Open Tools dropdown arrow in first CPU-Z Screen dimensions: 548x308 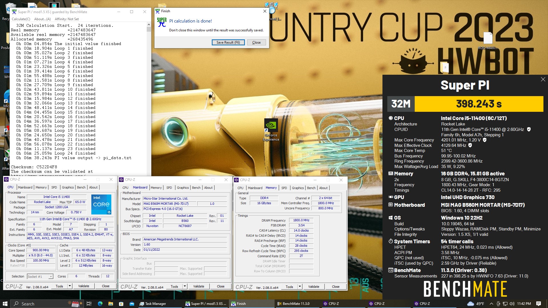click(70, 286)
